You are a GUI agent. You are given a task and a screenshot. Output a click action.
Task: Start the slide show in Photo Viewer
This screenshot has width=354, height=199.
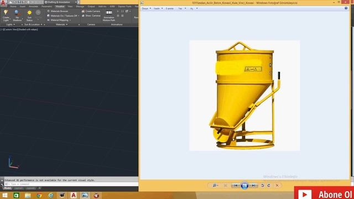tap(244, 186)
